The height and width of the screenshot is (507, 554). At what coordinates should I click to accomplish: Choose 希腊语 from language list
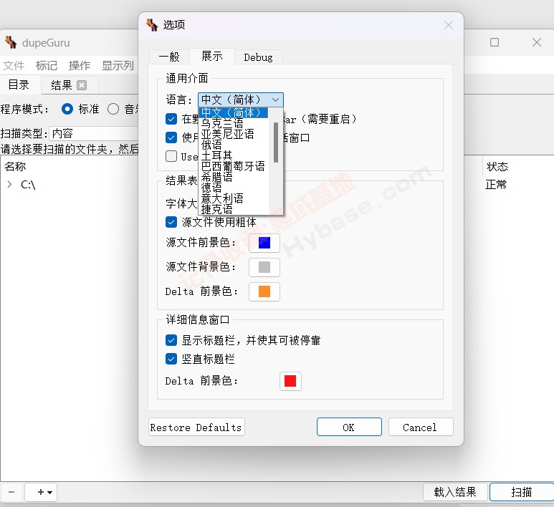click(x=233, y=177)
